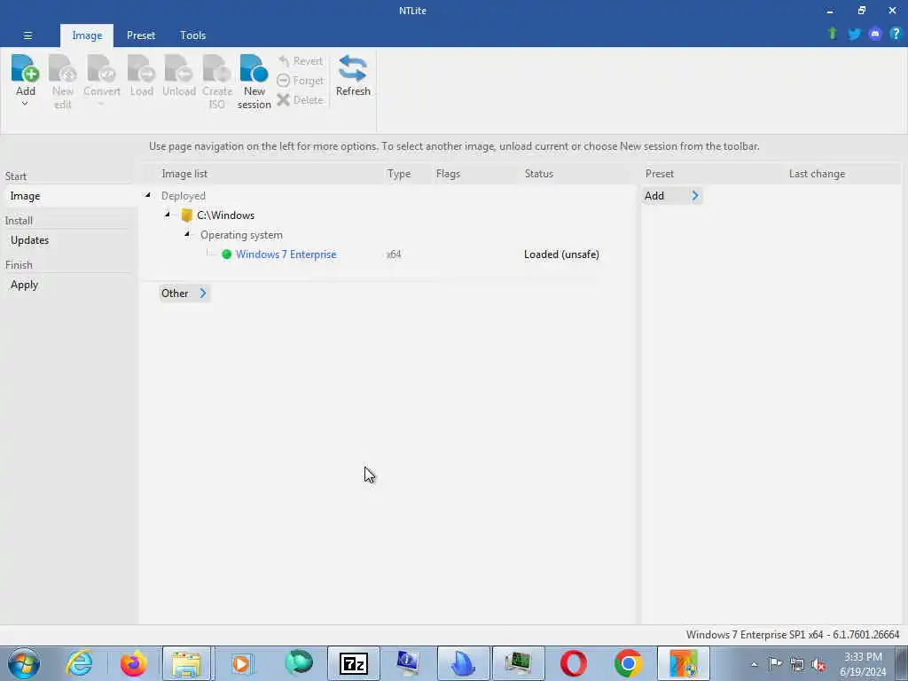The height and width of the screenshot is (681, 908).
Task: Switch to the Preset ribbon tab
Action: click(x=141, y=35)
